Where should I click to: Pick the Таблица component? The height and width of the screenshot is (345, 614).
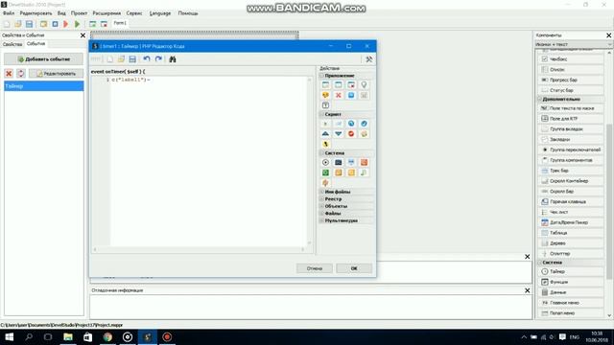(571, 233)
